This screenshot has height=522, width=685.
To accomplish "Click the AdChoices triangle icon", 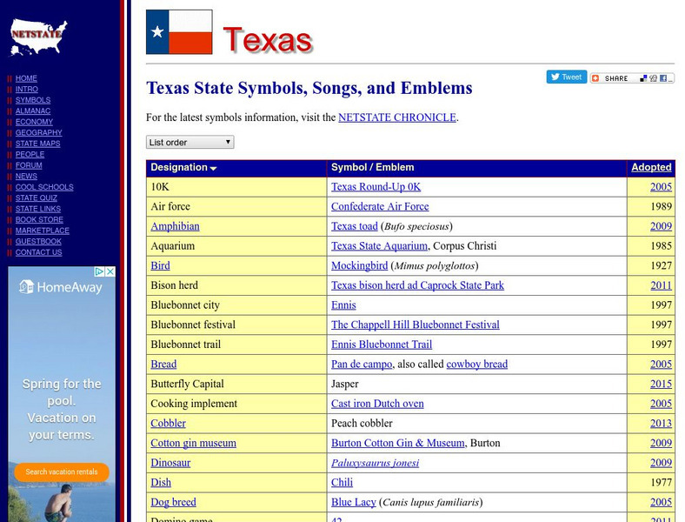I will tap(100, 271).
